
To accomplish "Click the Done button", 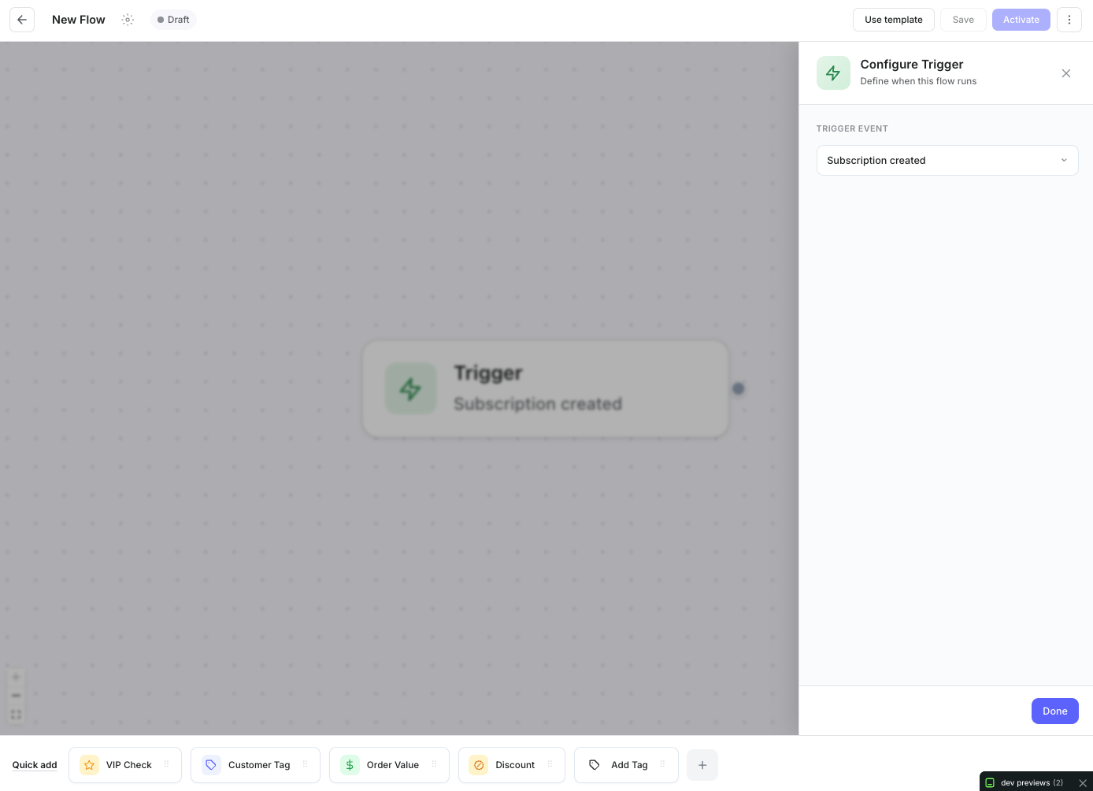I will pyautogui.click(x=1055, y=711).
